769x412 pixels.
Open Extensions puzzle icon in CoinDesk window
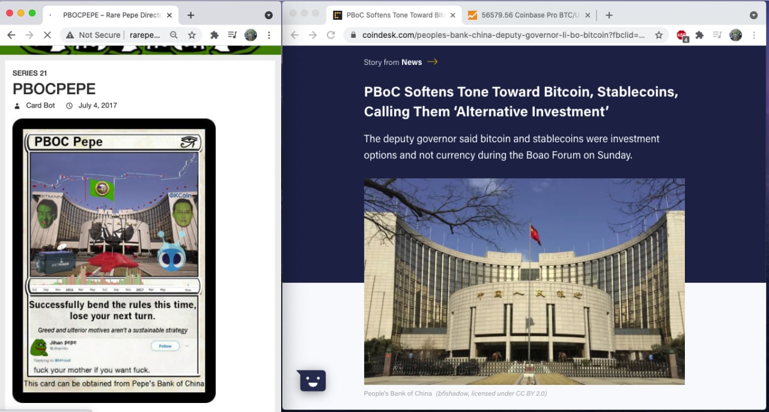pos(699,35)
